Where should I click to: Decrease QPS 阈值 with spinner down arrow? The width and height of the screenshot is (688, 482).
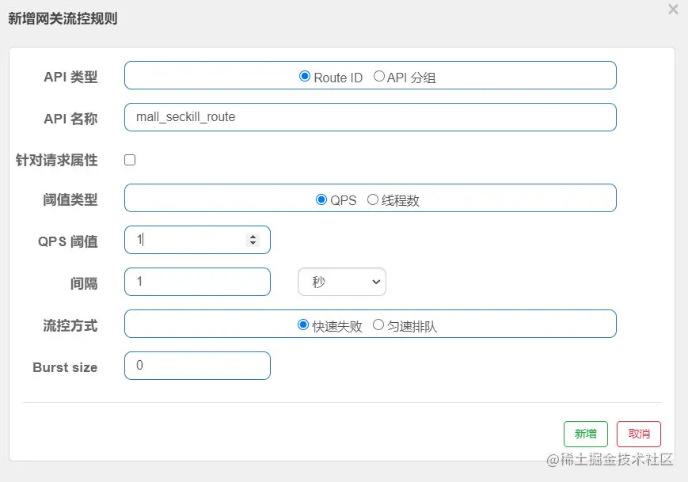pyautogui.click(x=253, y=243)
